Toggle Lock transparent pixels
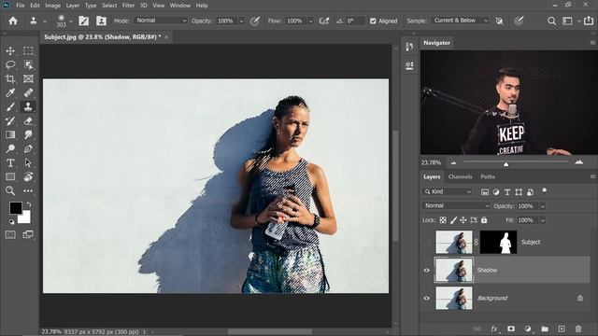Viewport: 598px width, 336px height. click(443, 220)
